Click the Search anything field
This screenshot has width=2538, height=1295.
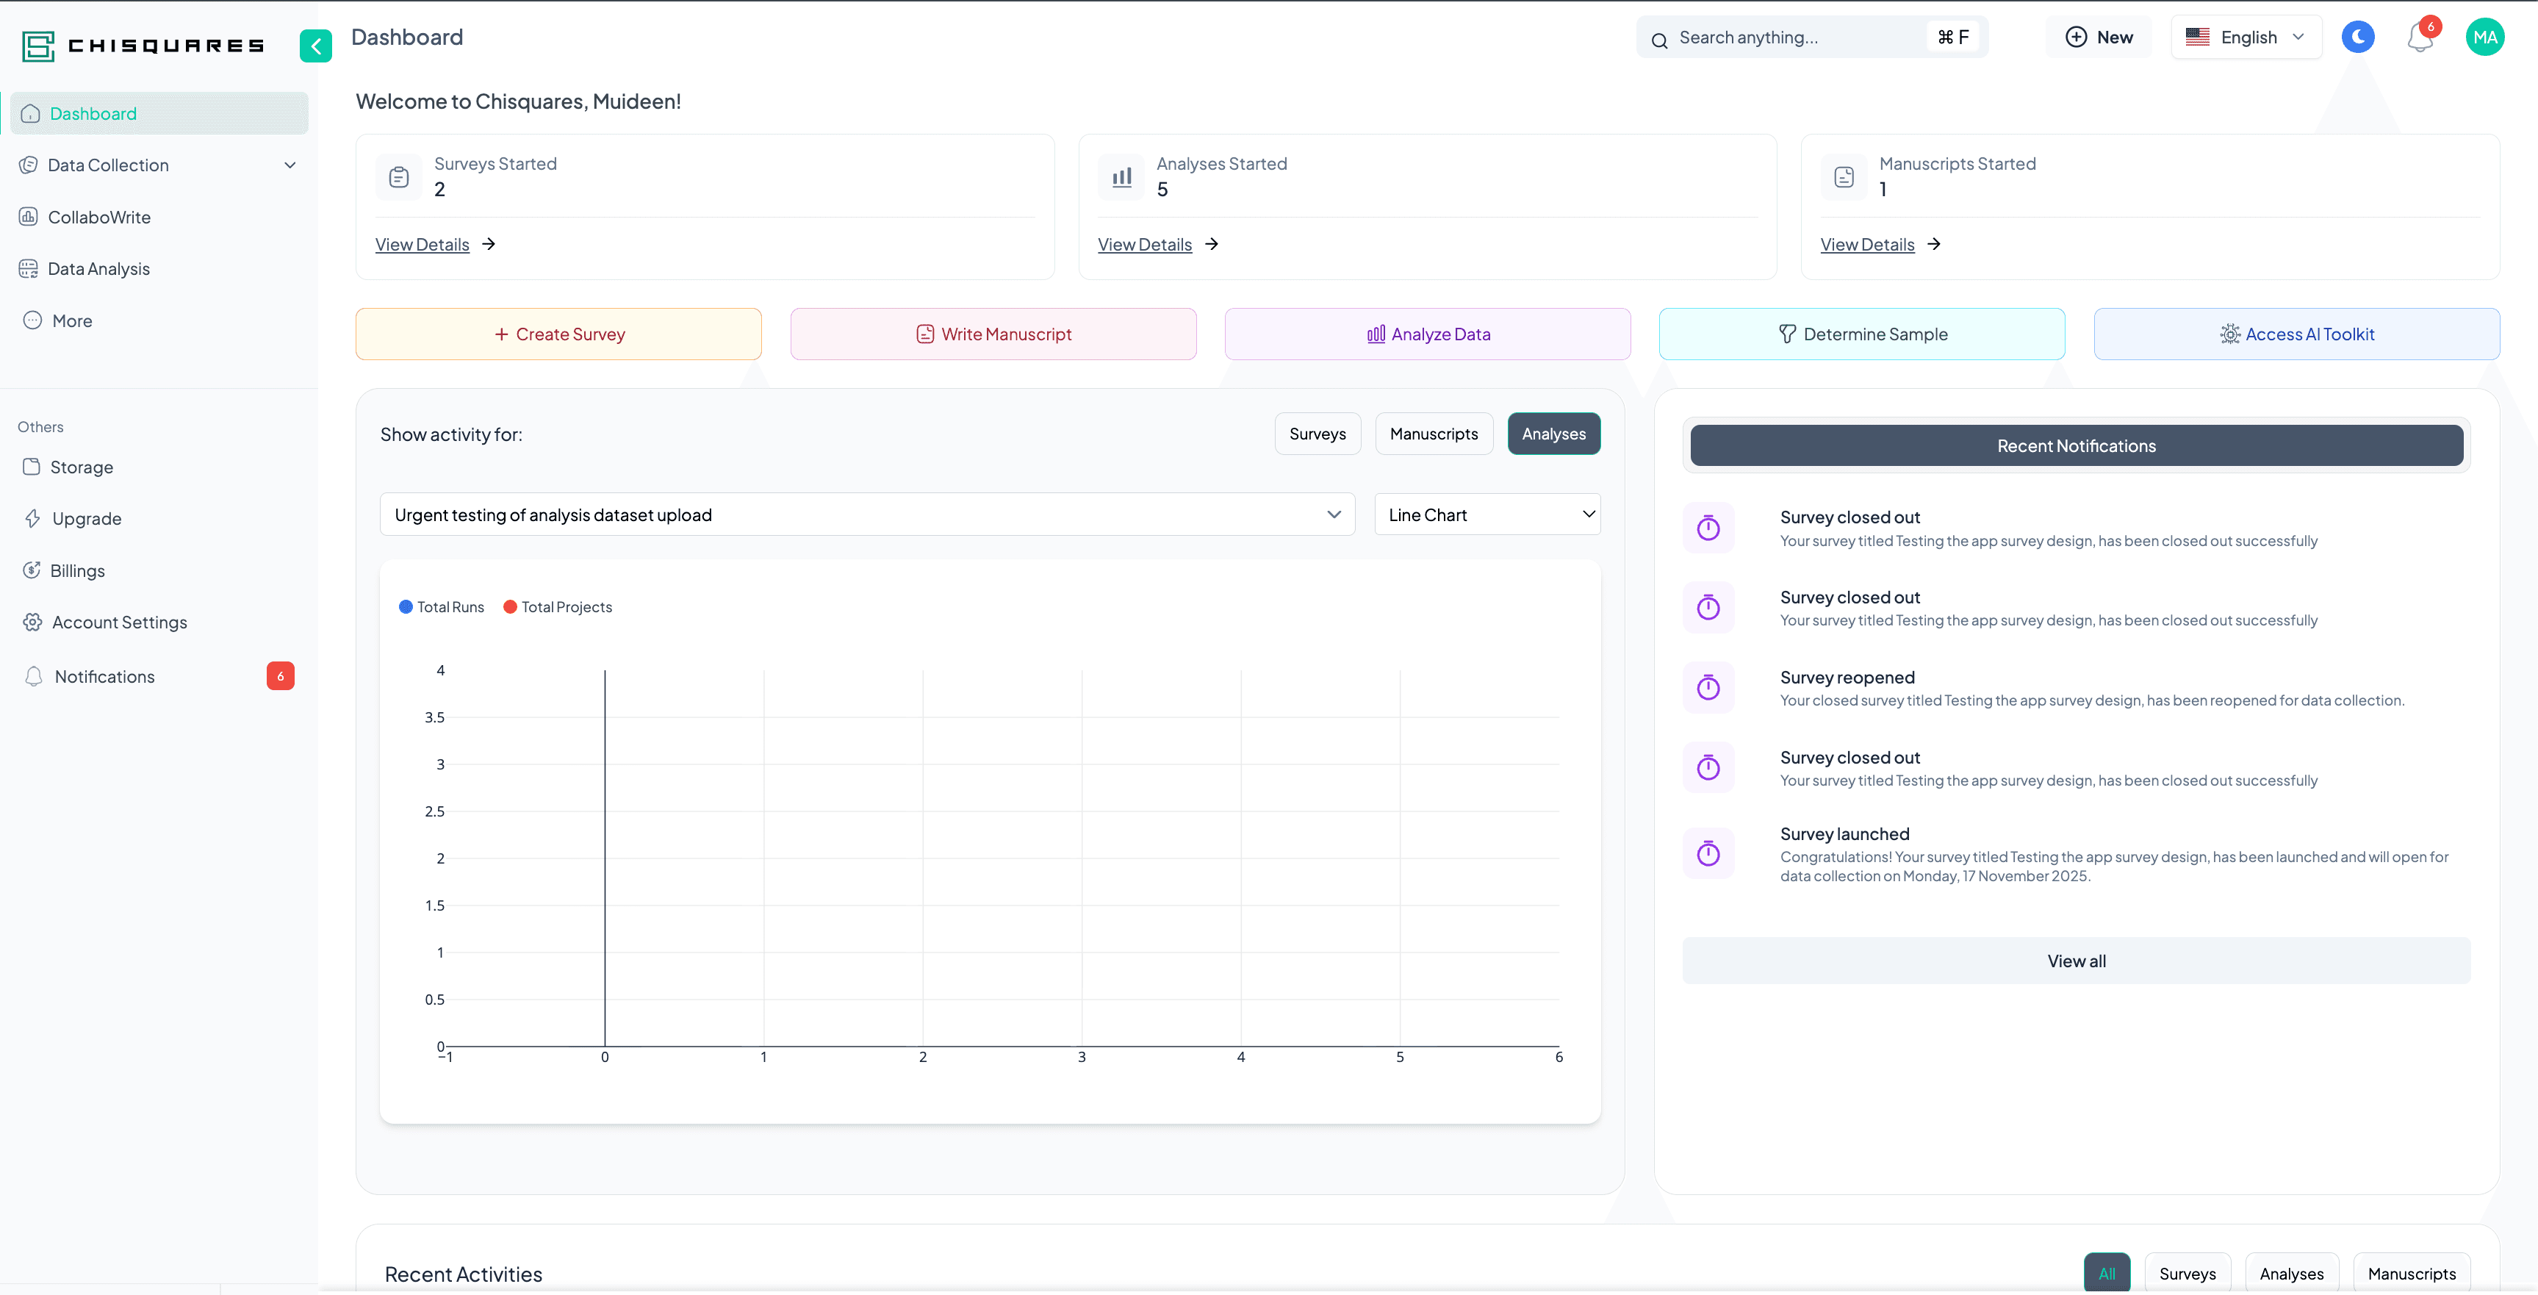pos(1812,37)
